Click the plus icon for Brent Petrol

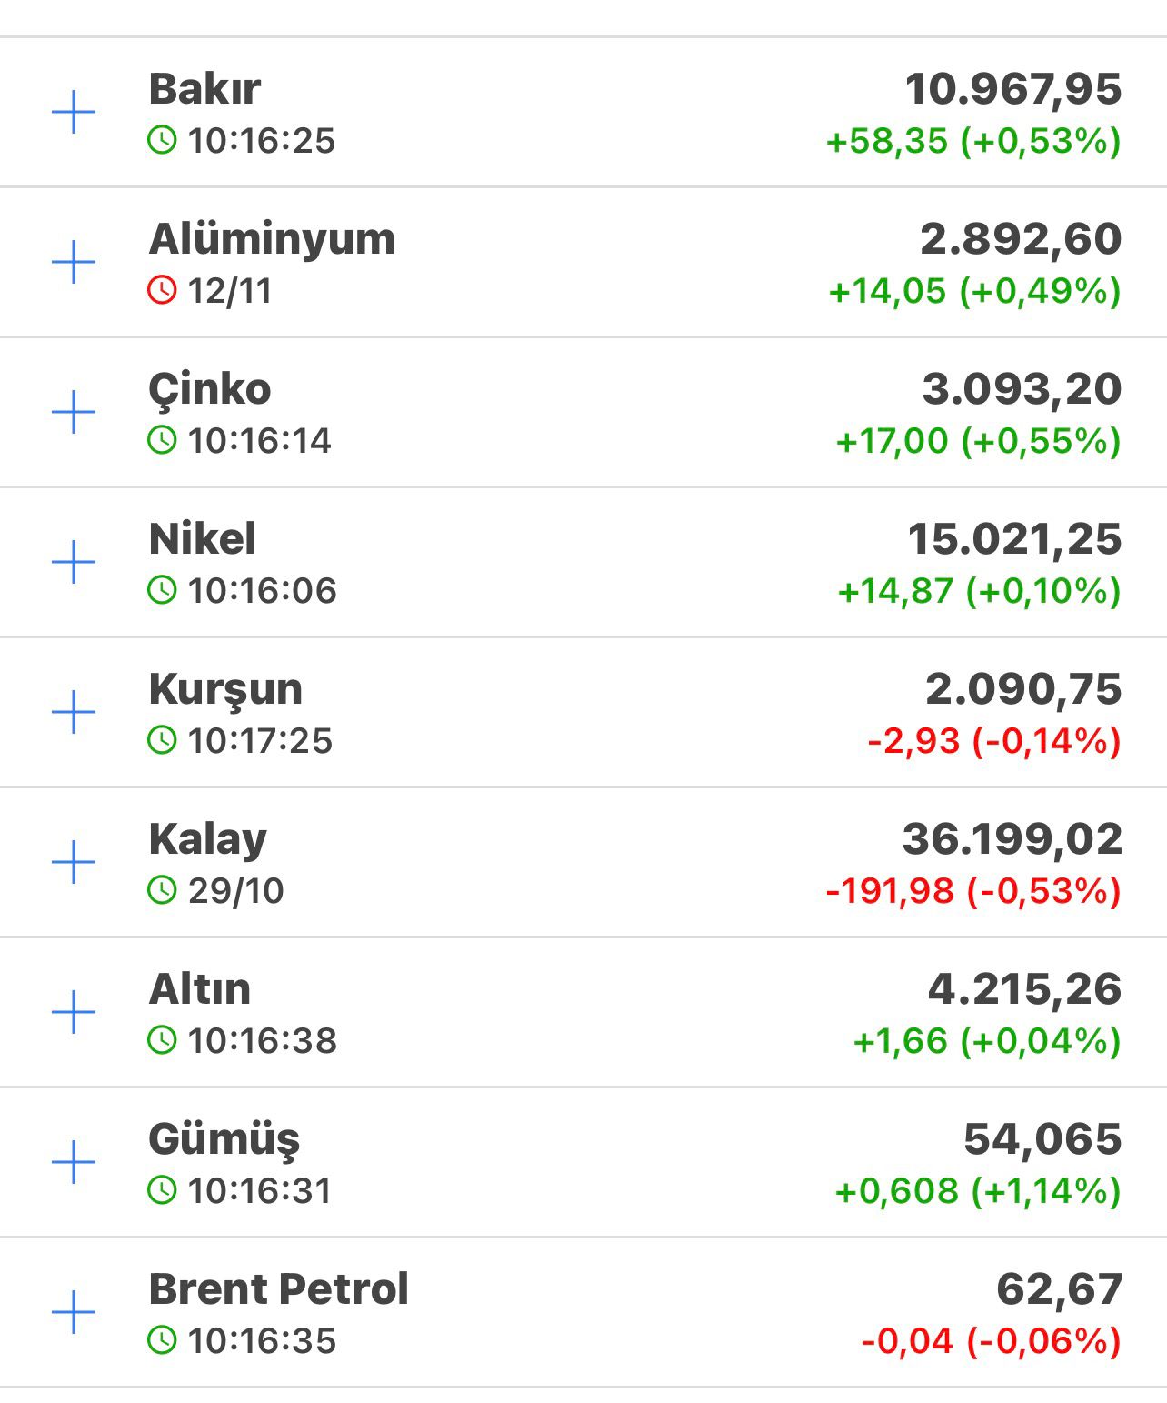click(74, 1312)
